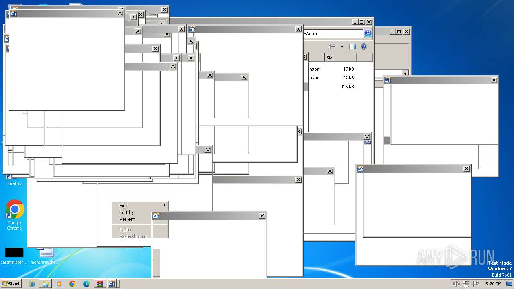Click the Explorer search field showing 'eAnIdiot'
514x289 pixels.
[x=333, y=33]
